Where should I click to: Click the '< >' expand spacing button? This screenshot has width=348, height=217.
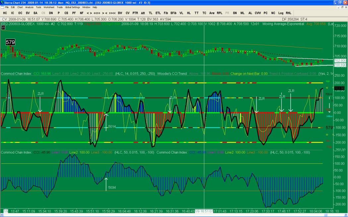89,13
